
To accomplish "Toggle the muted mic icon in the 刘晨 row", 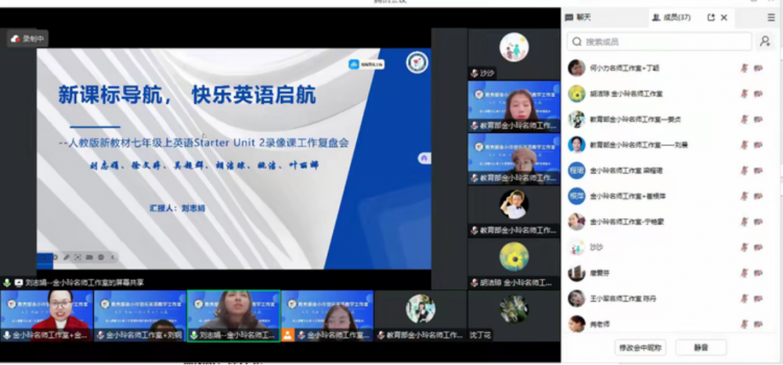I will click(x=744, y=145).
